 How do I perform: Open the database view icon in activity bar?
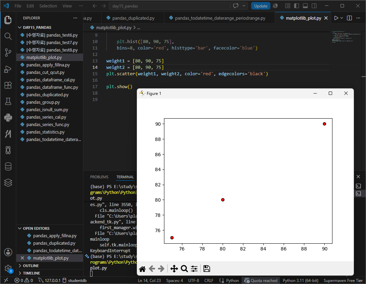8,166
